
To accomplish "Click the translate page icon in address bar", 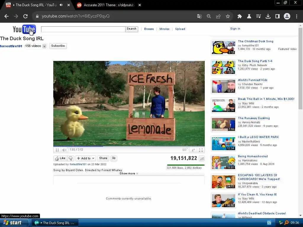I will (x=199, y=17).
